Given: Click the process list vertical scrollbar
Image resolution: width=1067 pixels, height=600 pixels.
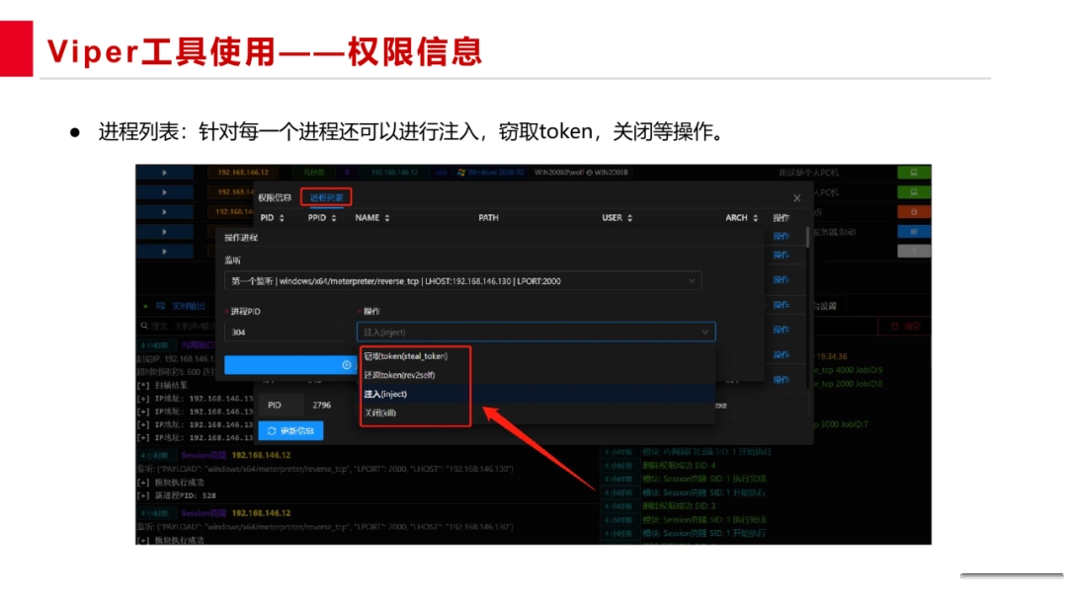Looking at the screenshot, I should pos(808,237).
